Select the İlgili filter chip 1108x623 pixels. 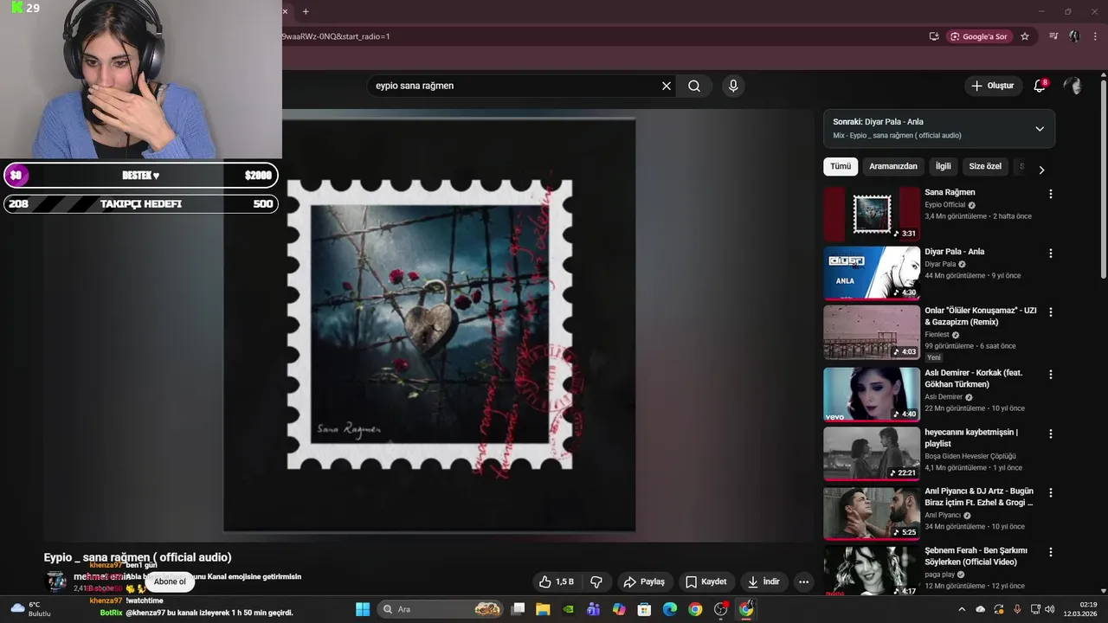(x=944, y=166)
